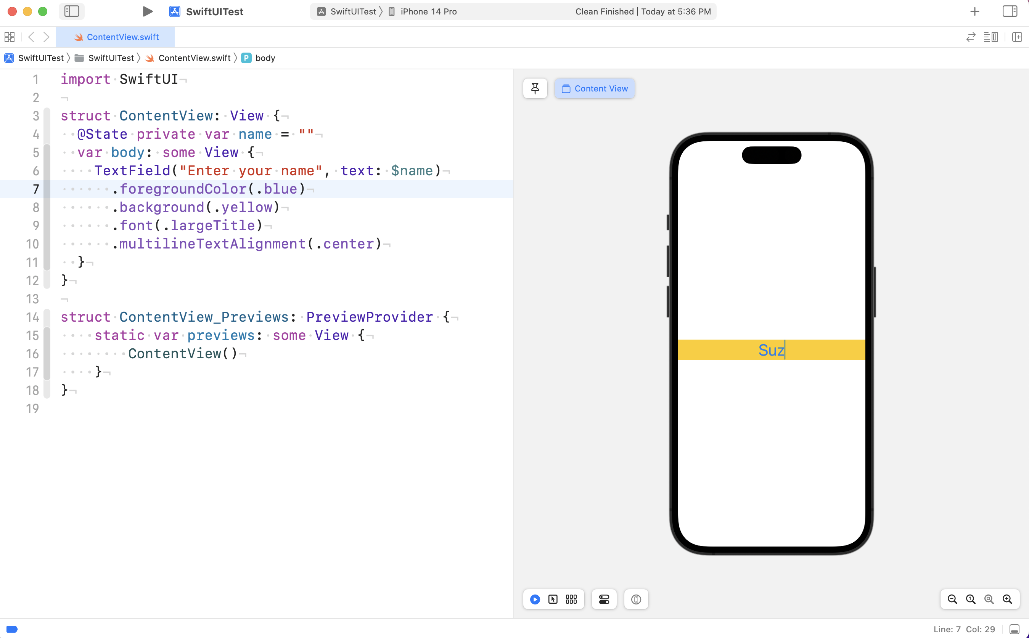Enable selectable mode in the preview canvas
1029x638 pixels.
[553, 599]
